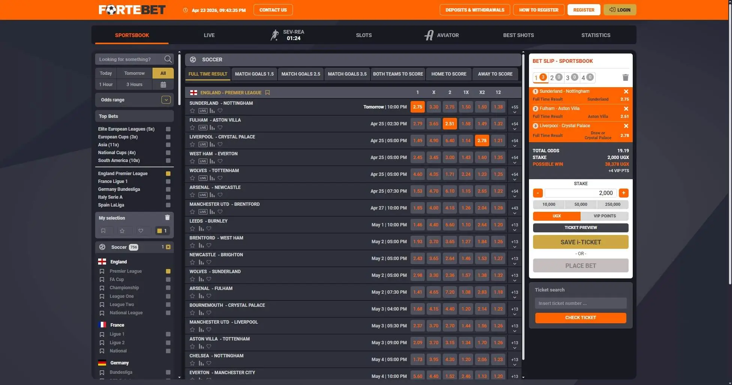
Task: Select the 50,000 quick stake
Action: 581,204
